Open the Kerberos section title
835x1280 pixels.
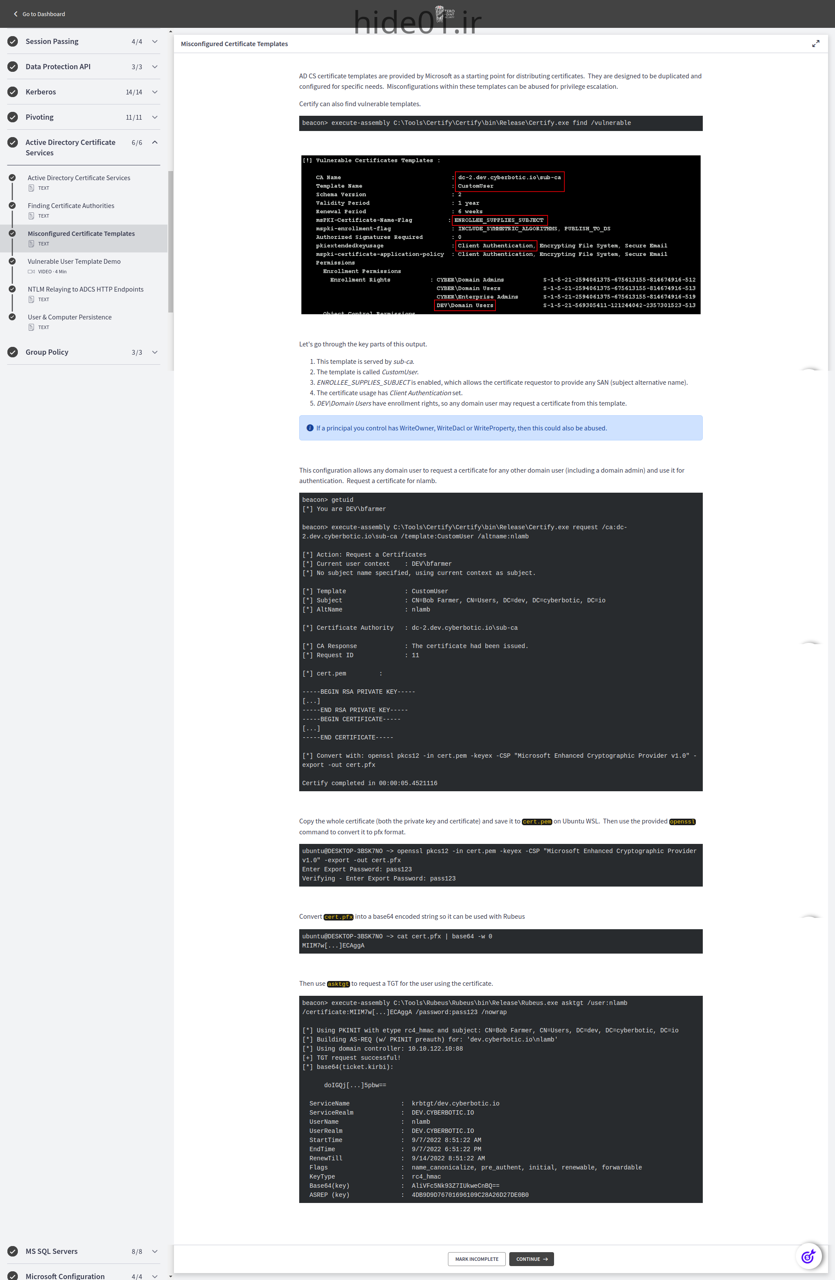(41, 92)
